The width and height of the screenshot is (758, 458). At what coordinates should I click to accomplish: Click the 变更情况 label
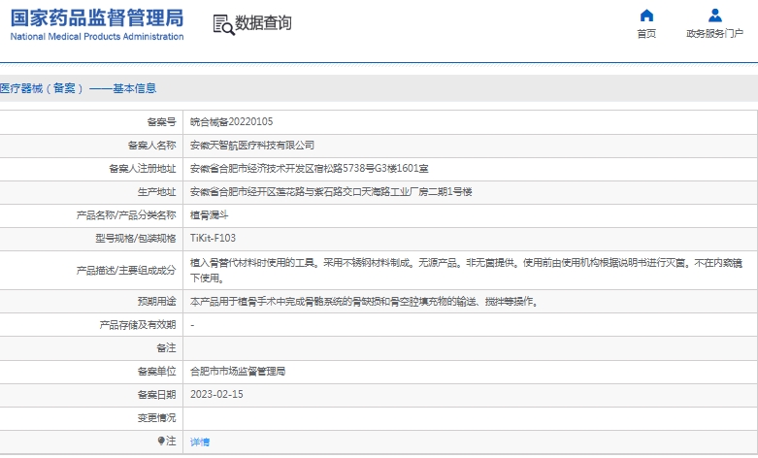[x=156, y=418]
